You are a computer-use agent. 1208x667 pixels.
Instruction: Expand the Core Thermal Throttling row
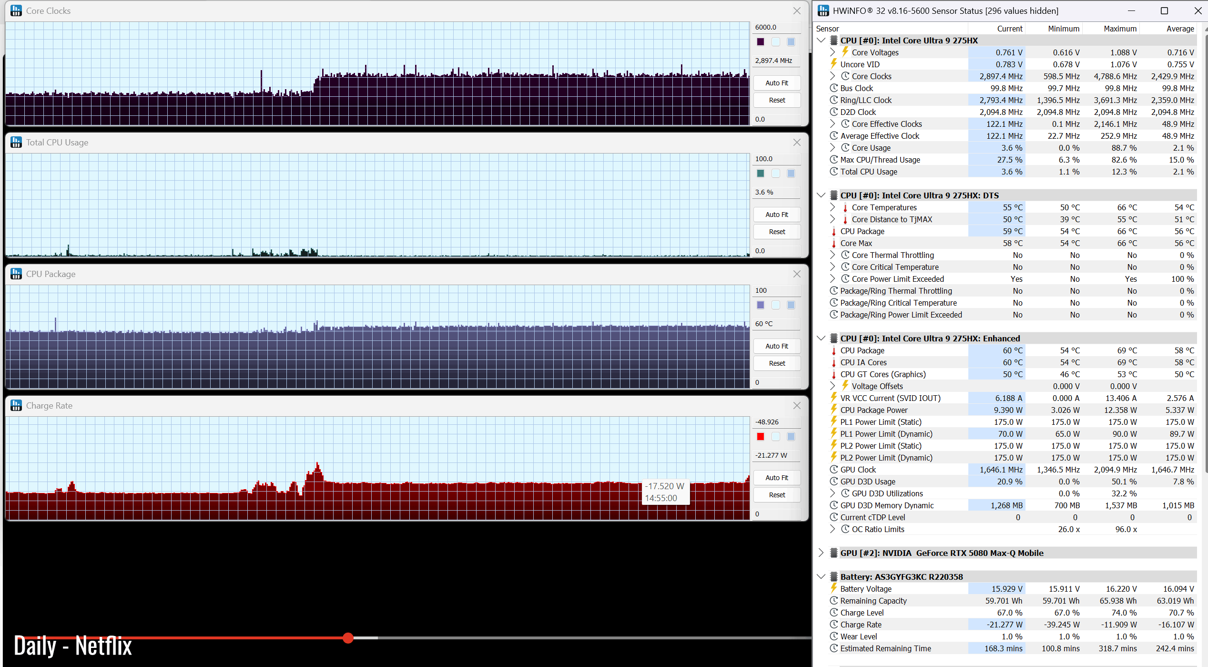pos(832,255)
